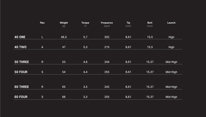
Task: Click the 3.3 torque value
Action: point(85,97)
